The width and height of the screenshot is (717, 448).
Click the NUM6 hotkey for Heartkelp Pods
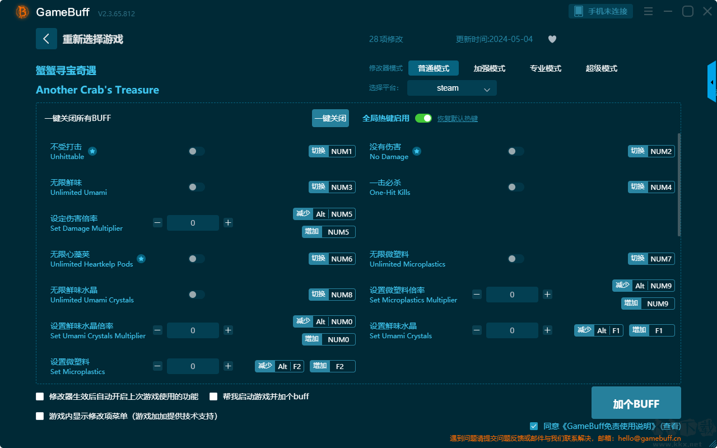(332, 259)
